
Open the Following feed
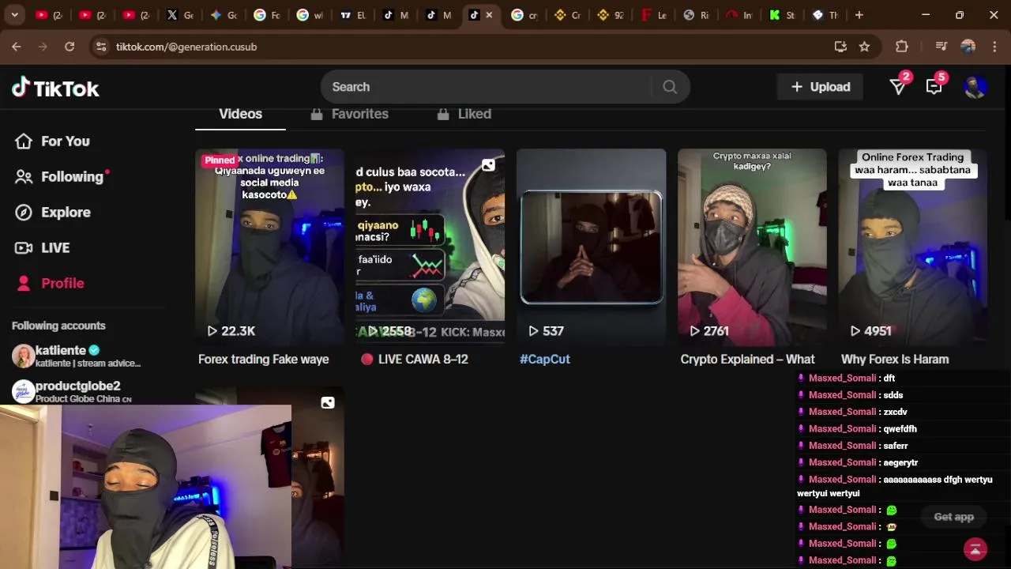tap(60, 177)
